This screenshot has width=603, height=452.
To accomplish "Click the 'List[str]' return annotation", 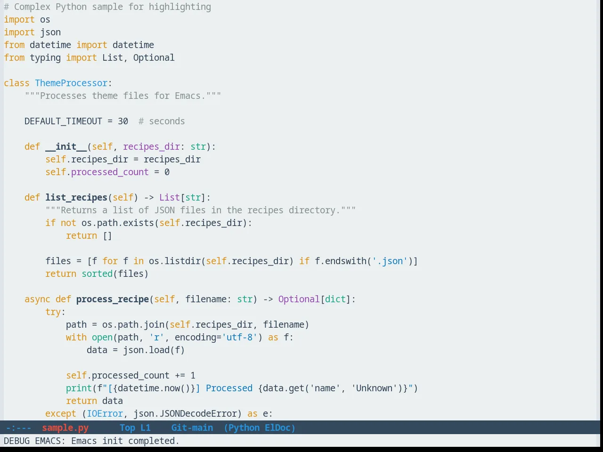I will (x=182, y=197).
